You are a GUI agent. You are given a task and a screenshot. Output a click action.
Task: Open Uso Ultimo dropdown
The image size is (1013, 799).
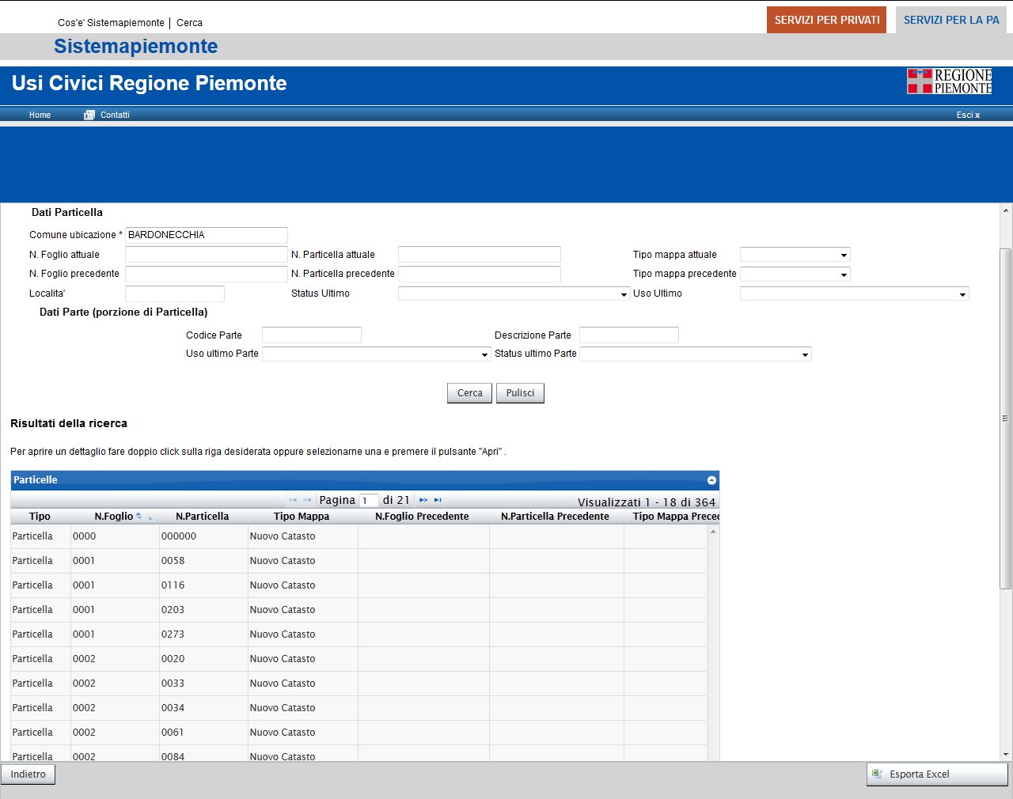point(962,294)
